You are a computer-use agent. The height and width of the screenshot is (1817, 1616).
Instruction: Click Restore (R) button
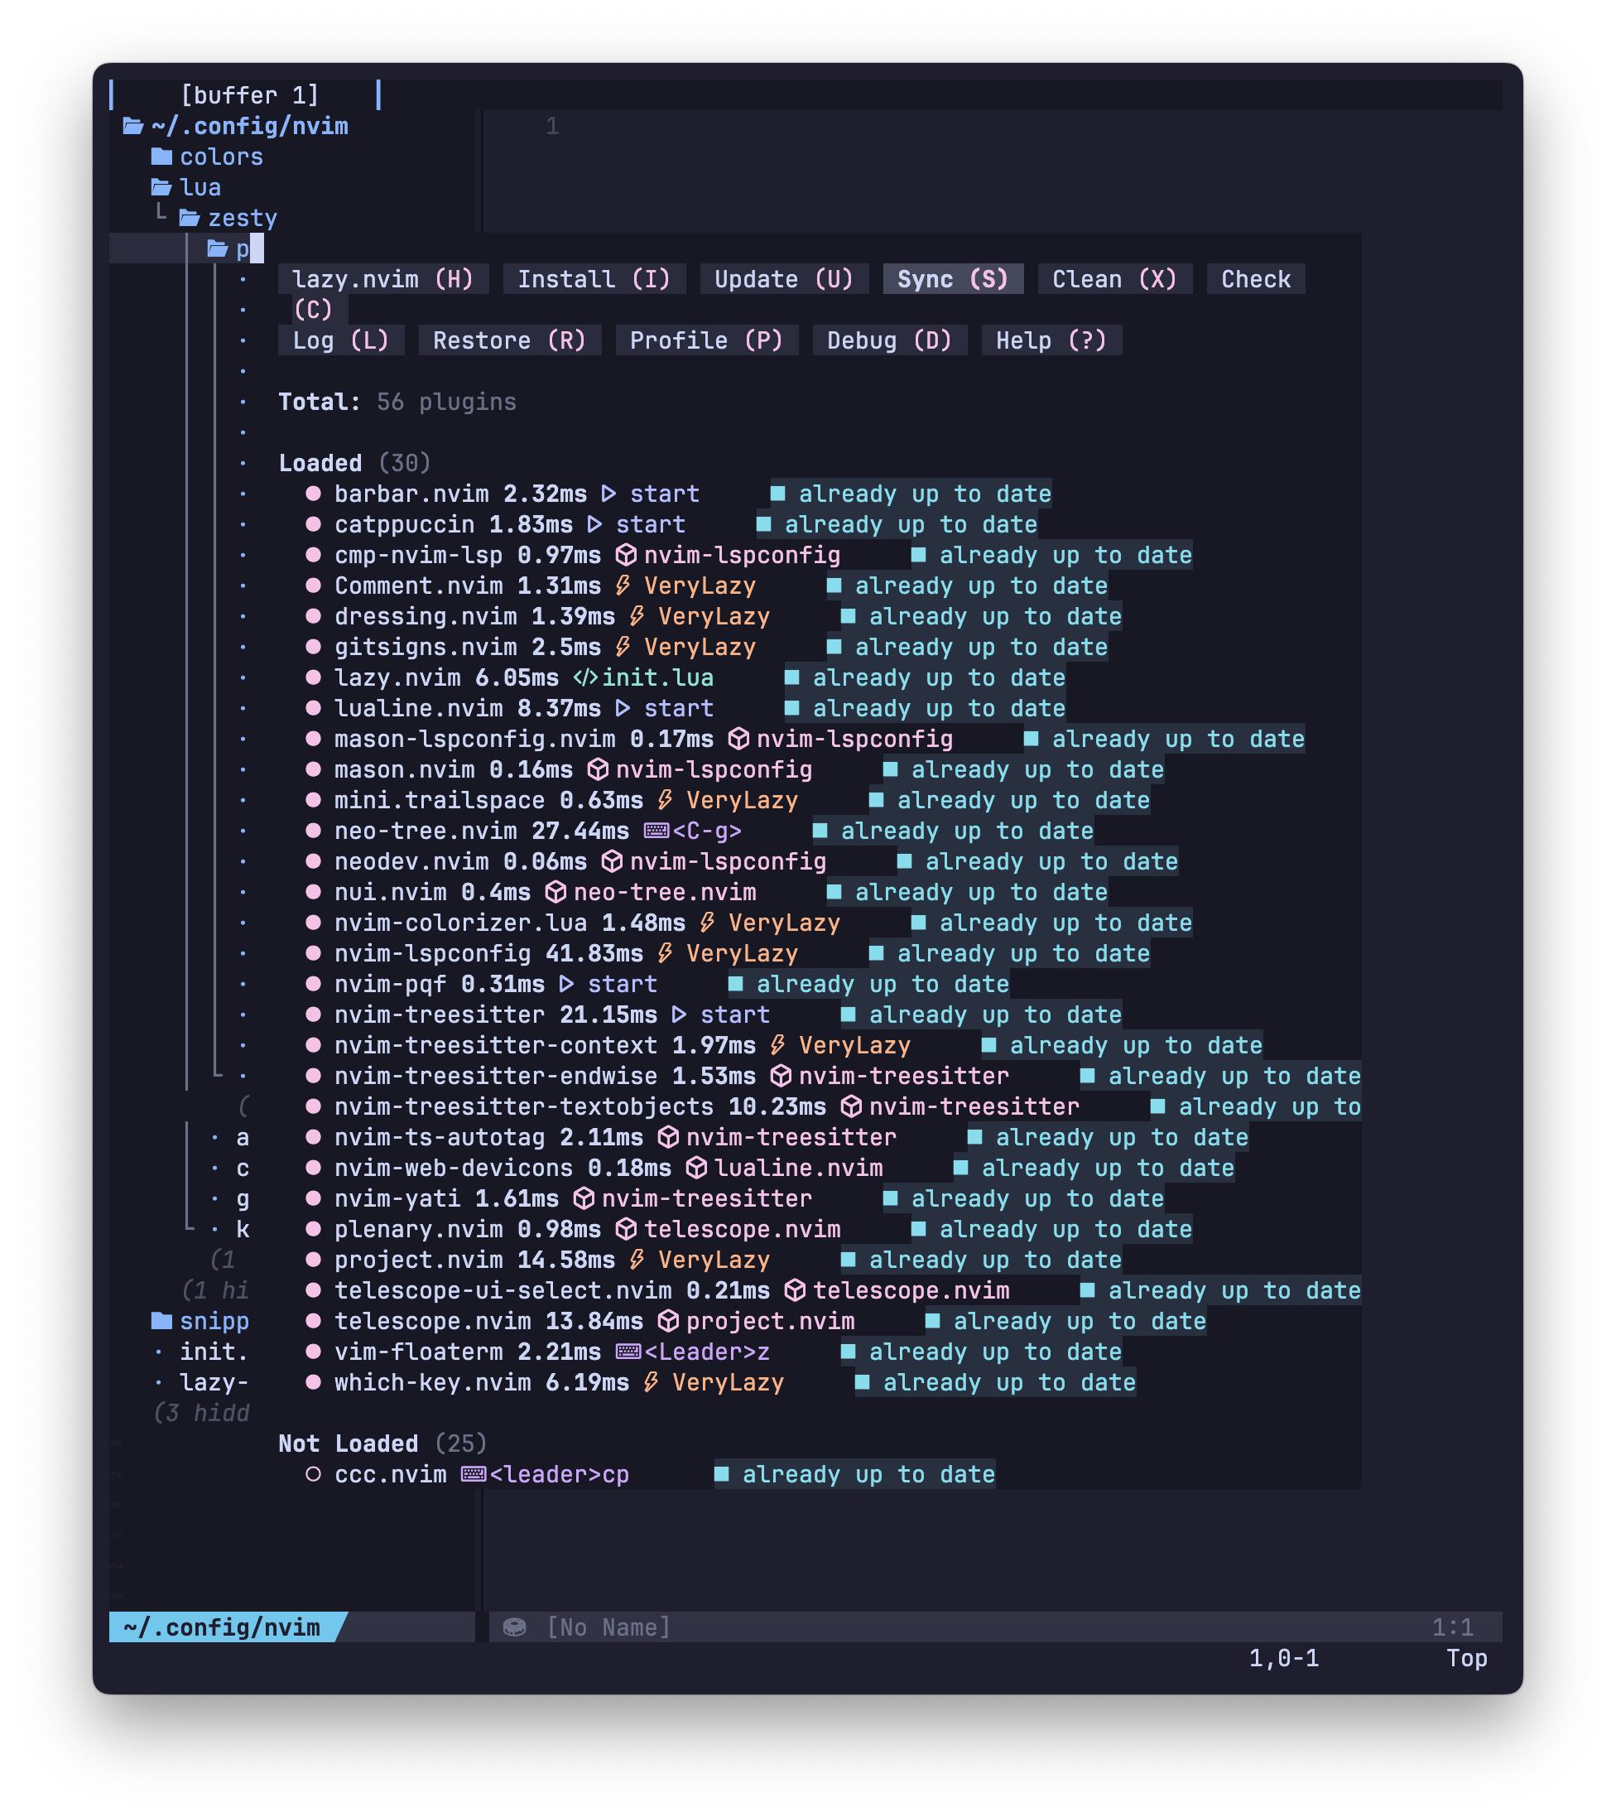(509, 340)
